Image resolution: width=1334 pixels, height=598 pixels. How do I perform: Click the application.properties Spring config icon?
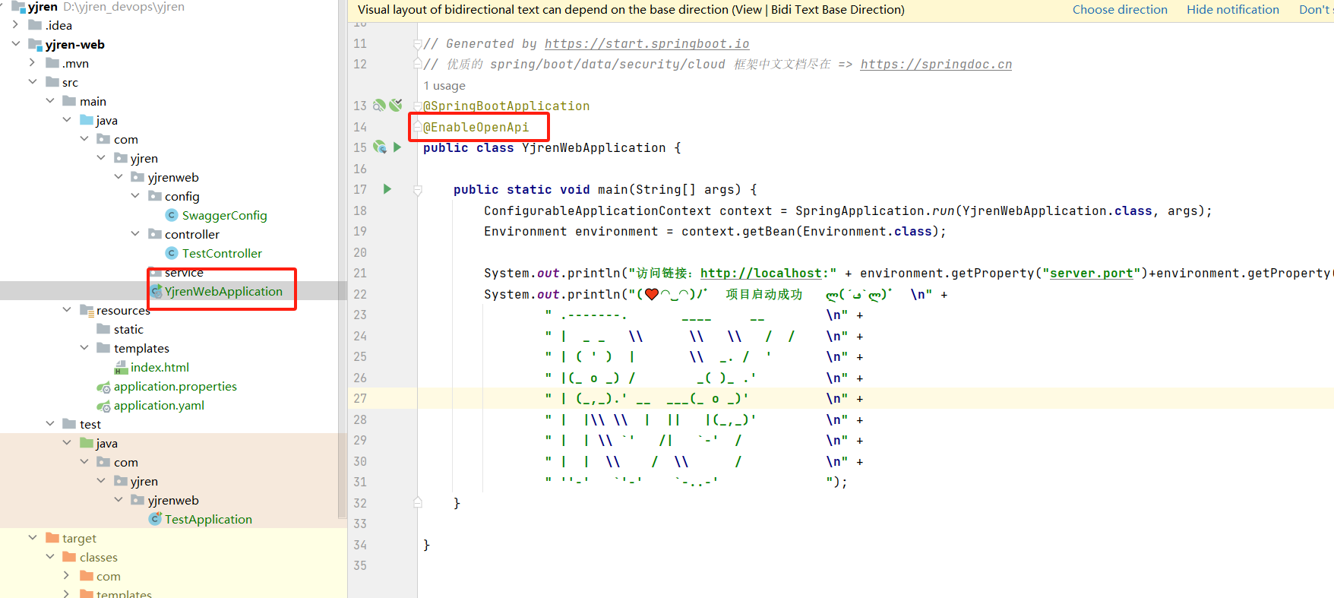(104, 387)
